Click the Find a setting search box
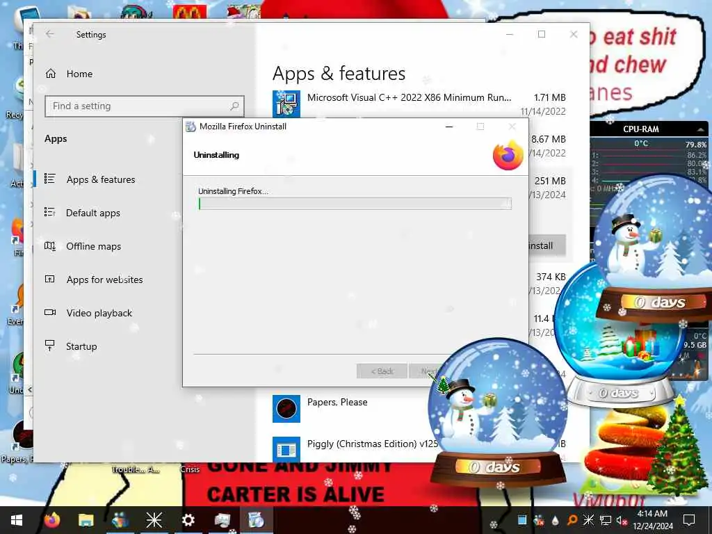The image size is (712, 534). point(145,106)
